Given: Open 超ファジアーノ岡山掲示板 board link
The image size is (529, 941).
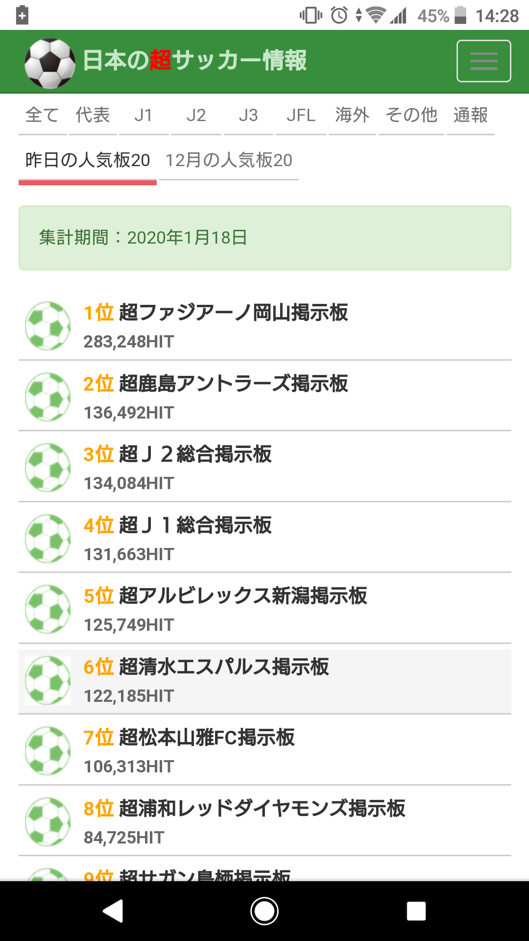Looking at the screenshot, I should tap(233, 313).
